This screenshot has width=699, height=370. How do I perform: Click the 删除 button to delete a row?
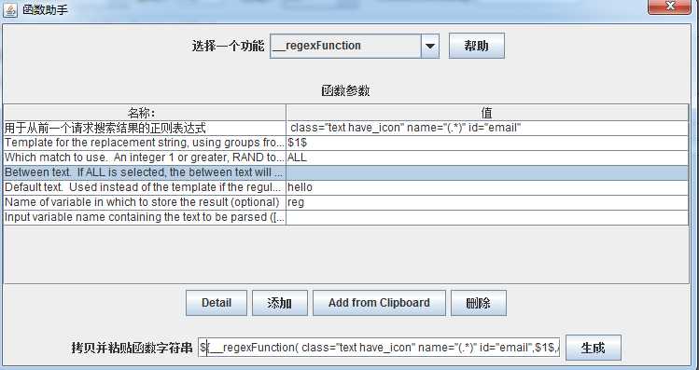(x=479, y=303)
